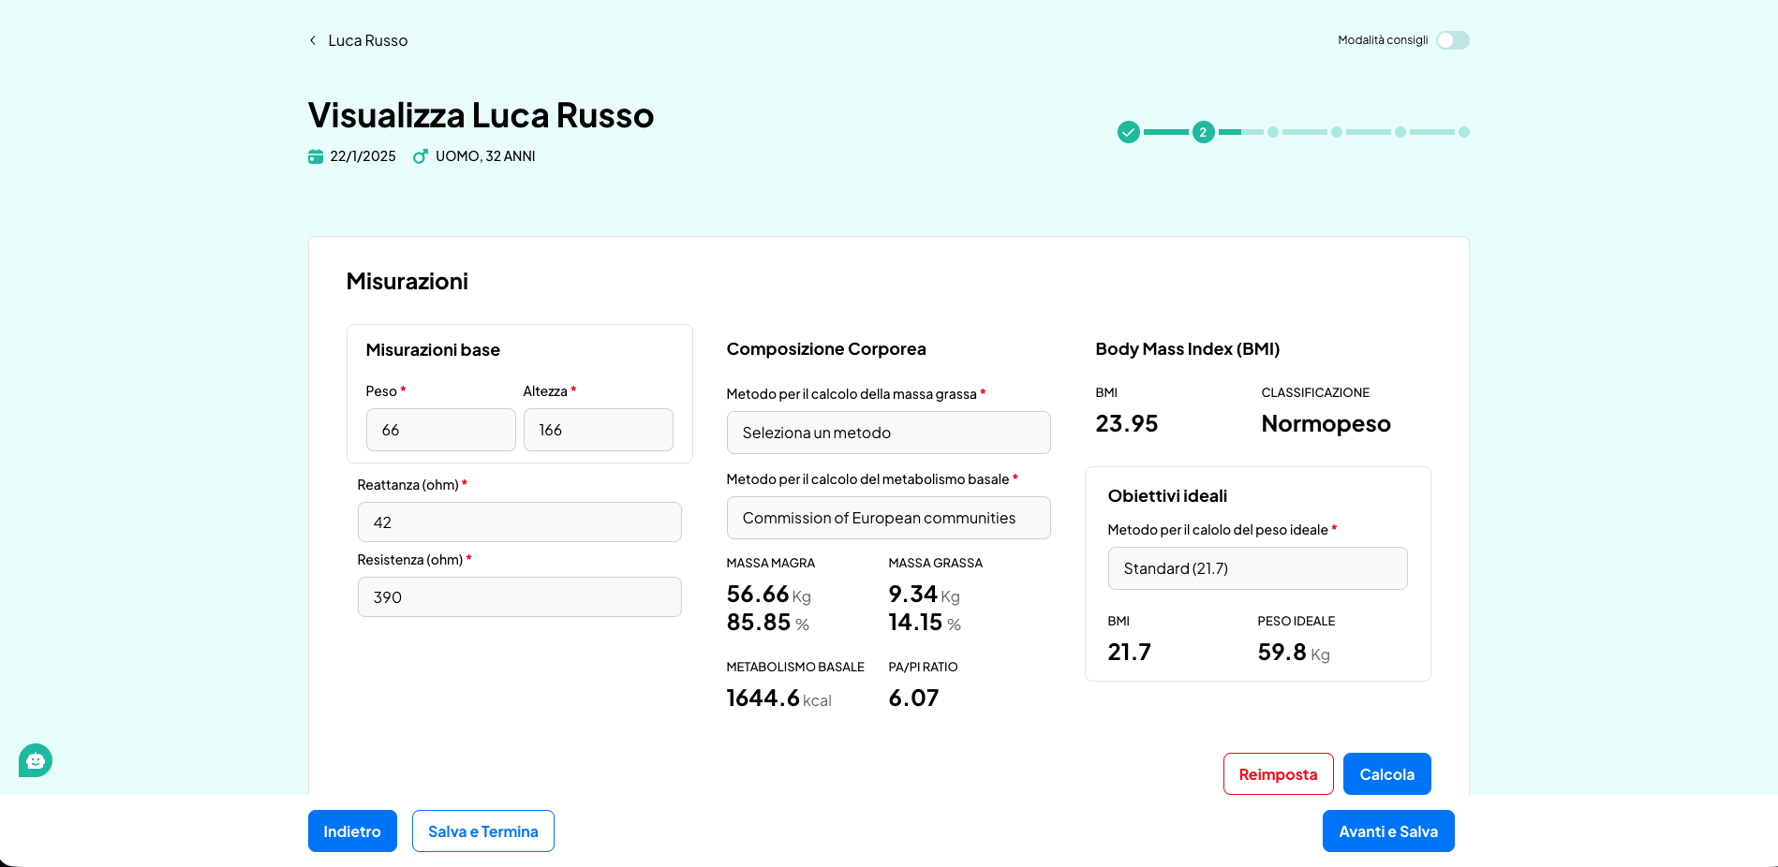Open the chatbot assistant icon
Viewport: 1778px width, 867px height.
[x=36, y=760]
